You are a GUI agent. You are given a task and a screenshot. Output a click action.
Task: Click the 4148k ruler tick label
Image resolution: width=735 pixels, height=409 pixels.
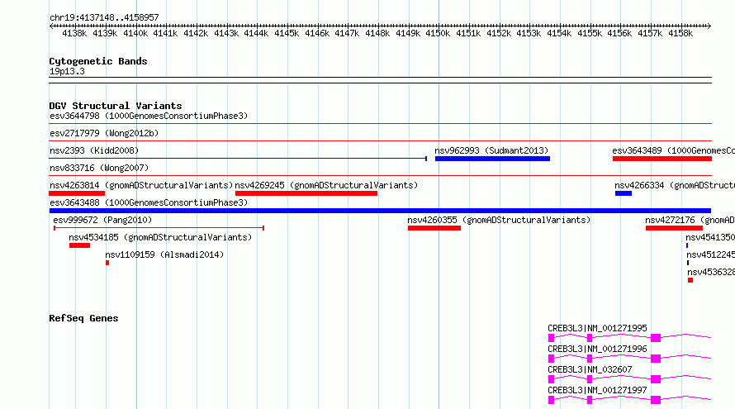(377, 33)
